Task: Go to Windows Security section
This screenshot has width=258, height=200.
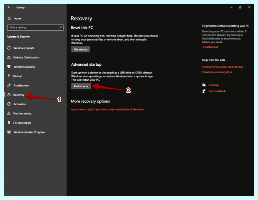Action: click(x=24, y=67)
